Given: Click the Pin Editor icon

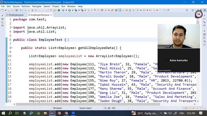Looking at the screenshot, I should 168,10.
